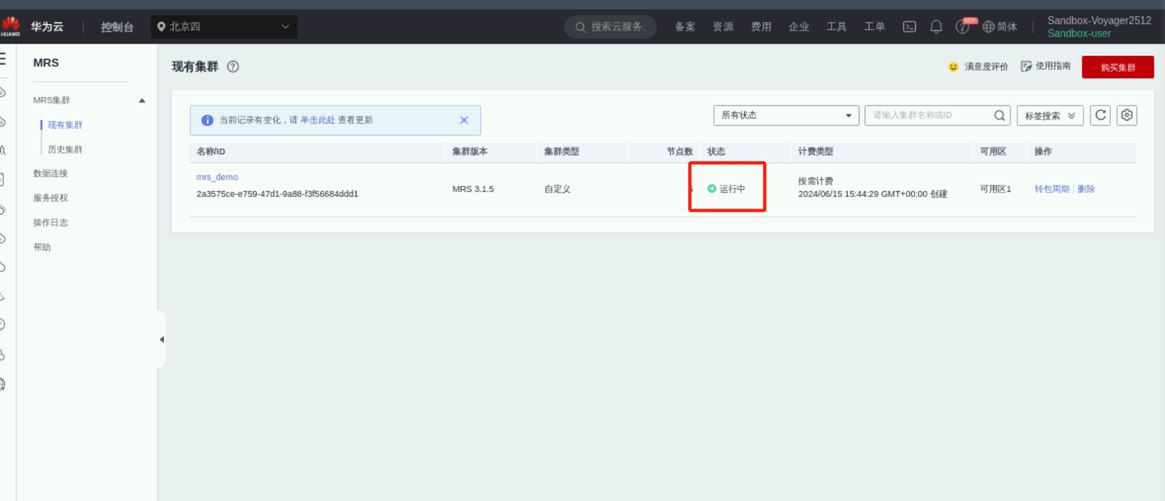Click the question mark beside 现有集群
The width and height of the screenshot is (1165, 501).
[233, 67]
